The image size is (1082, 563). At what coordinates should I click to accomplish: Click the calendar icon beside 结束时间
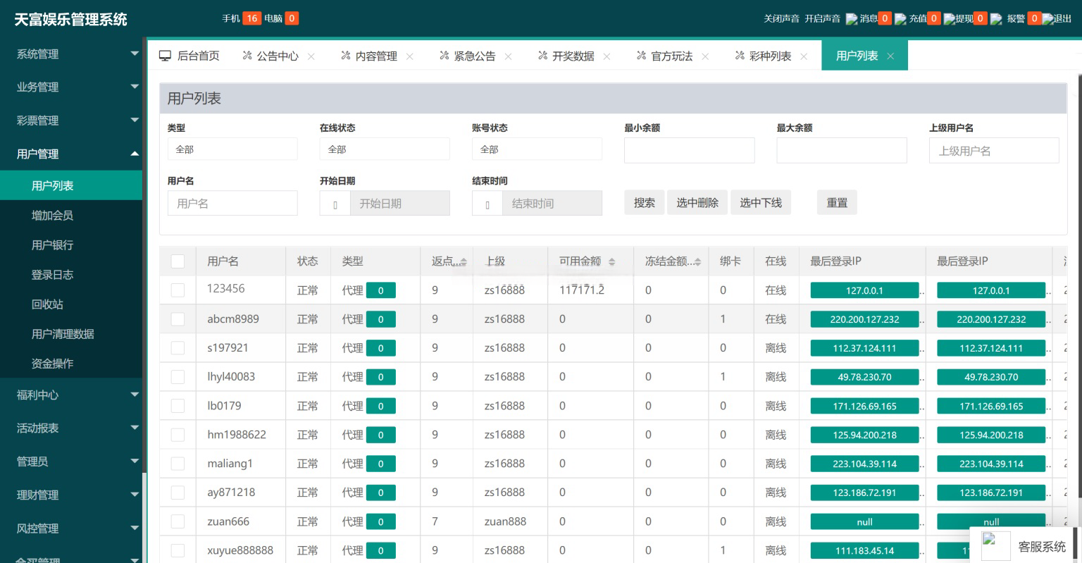click(x=487, y=204)
